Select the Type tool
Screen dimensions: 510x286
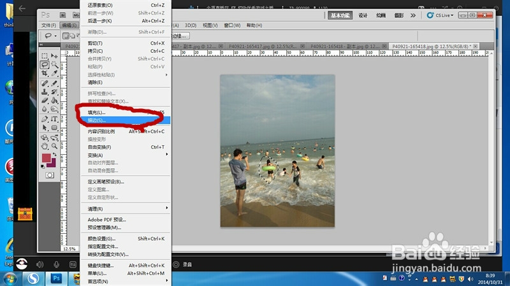(x=54, y=119)
